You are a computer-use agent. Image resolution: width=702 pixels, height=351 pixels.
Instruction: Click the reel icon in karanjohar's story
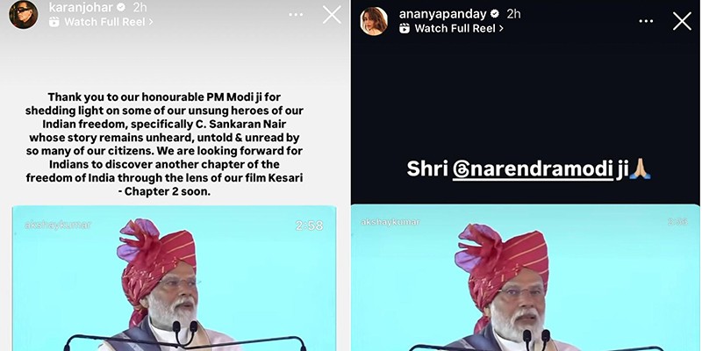point(54,21)
